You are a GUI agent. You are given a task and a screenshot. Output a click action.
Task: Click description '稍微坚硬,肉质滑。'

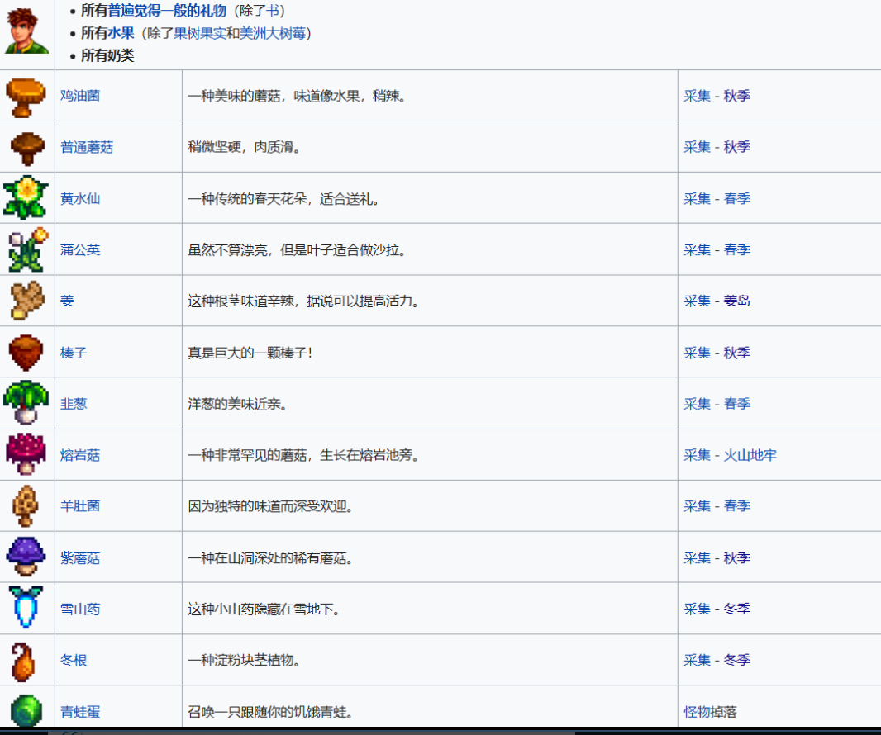point(244,147)
